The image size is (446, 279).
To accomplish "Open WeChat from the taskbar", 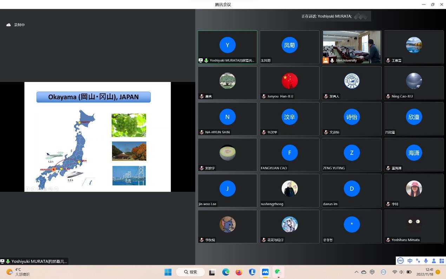I will click(x=278, y=272).
